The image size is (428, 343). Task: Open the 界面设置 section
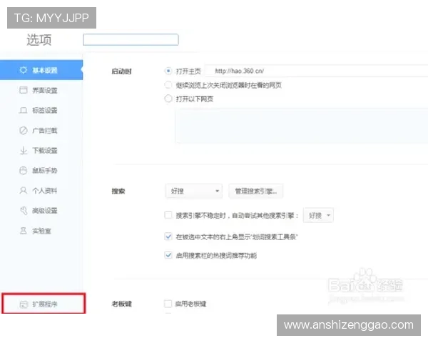point(41,90)
